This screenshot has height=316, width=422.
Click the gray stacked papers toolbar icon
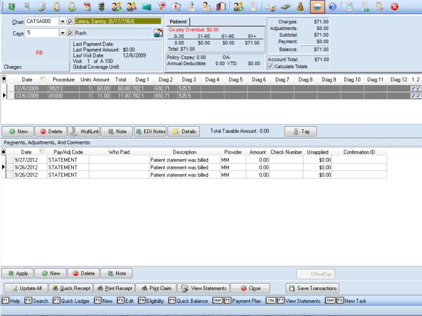pyautogui.click(x=42, y=7)
